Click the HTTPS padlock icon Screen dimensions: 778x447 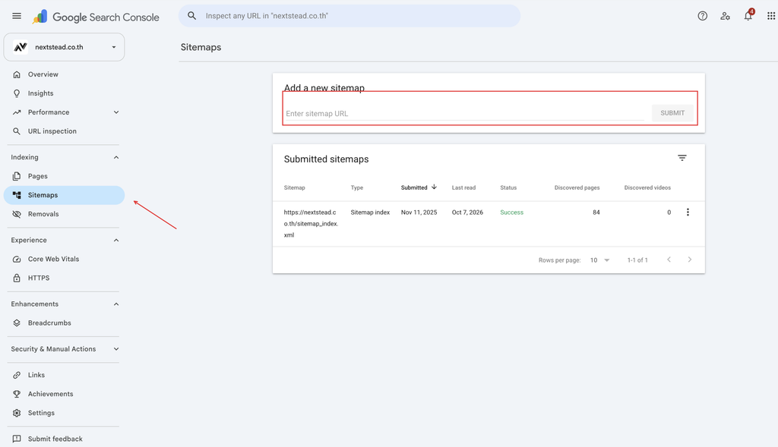[x=17, y=278]
